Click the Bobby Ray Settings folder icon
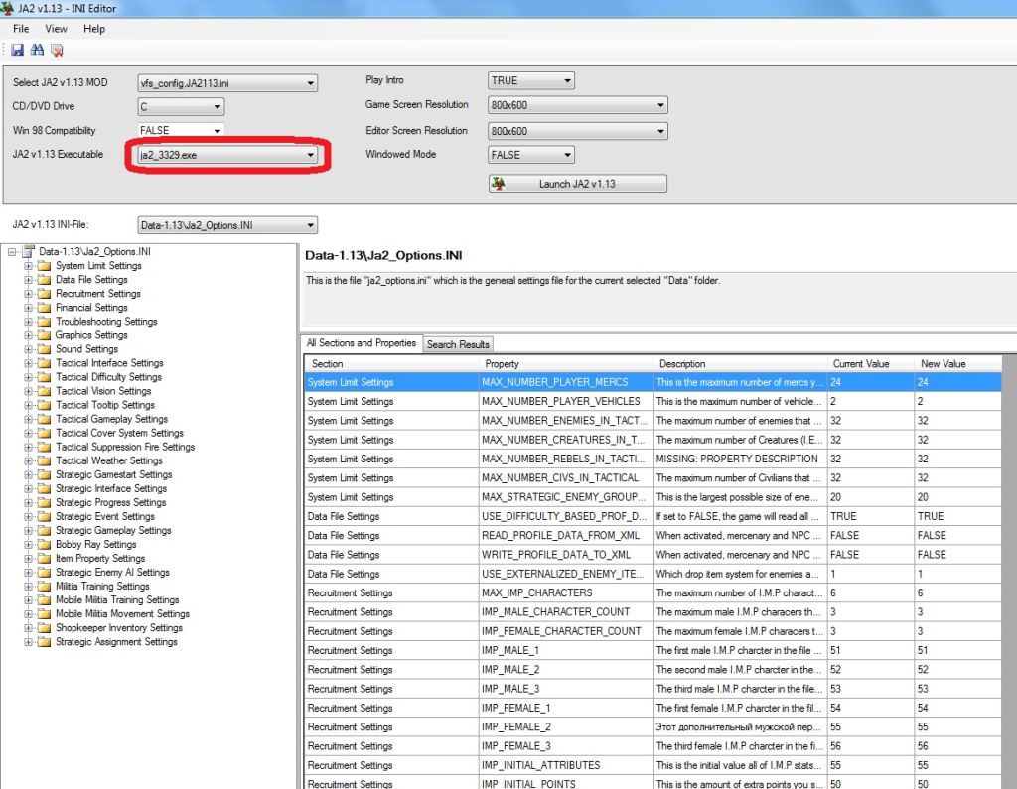Screen dimensions: 1017x789 tap(44, 544)
